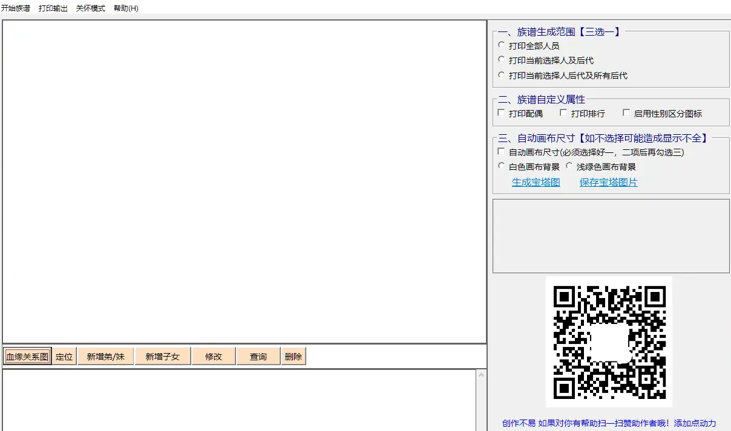Click the 保存宝塔图片 link

[609, 182]
